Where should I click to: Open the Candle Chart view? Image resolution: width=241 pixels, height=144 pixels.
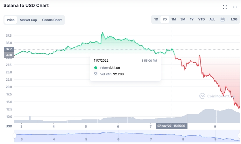pos(52,20)
